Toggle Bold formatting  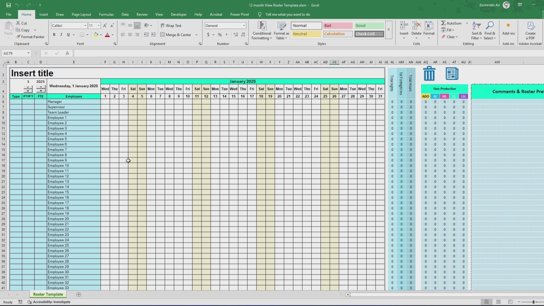54,35
